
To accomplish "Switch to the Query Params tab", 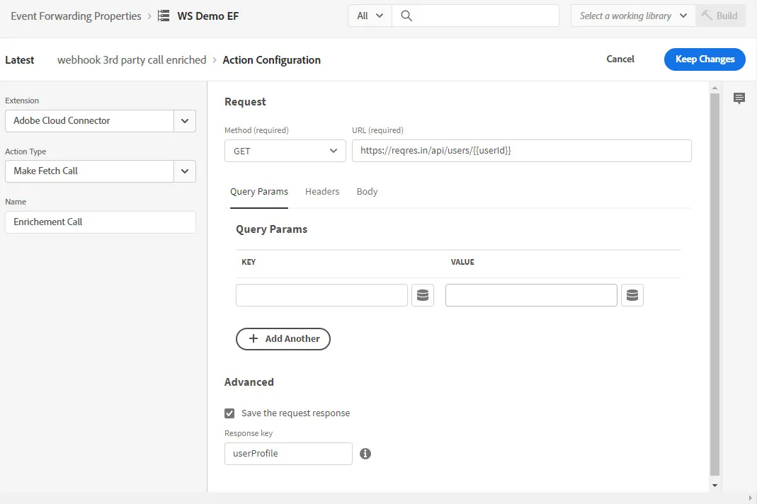I will tap(259, 192).
